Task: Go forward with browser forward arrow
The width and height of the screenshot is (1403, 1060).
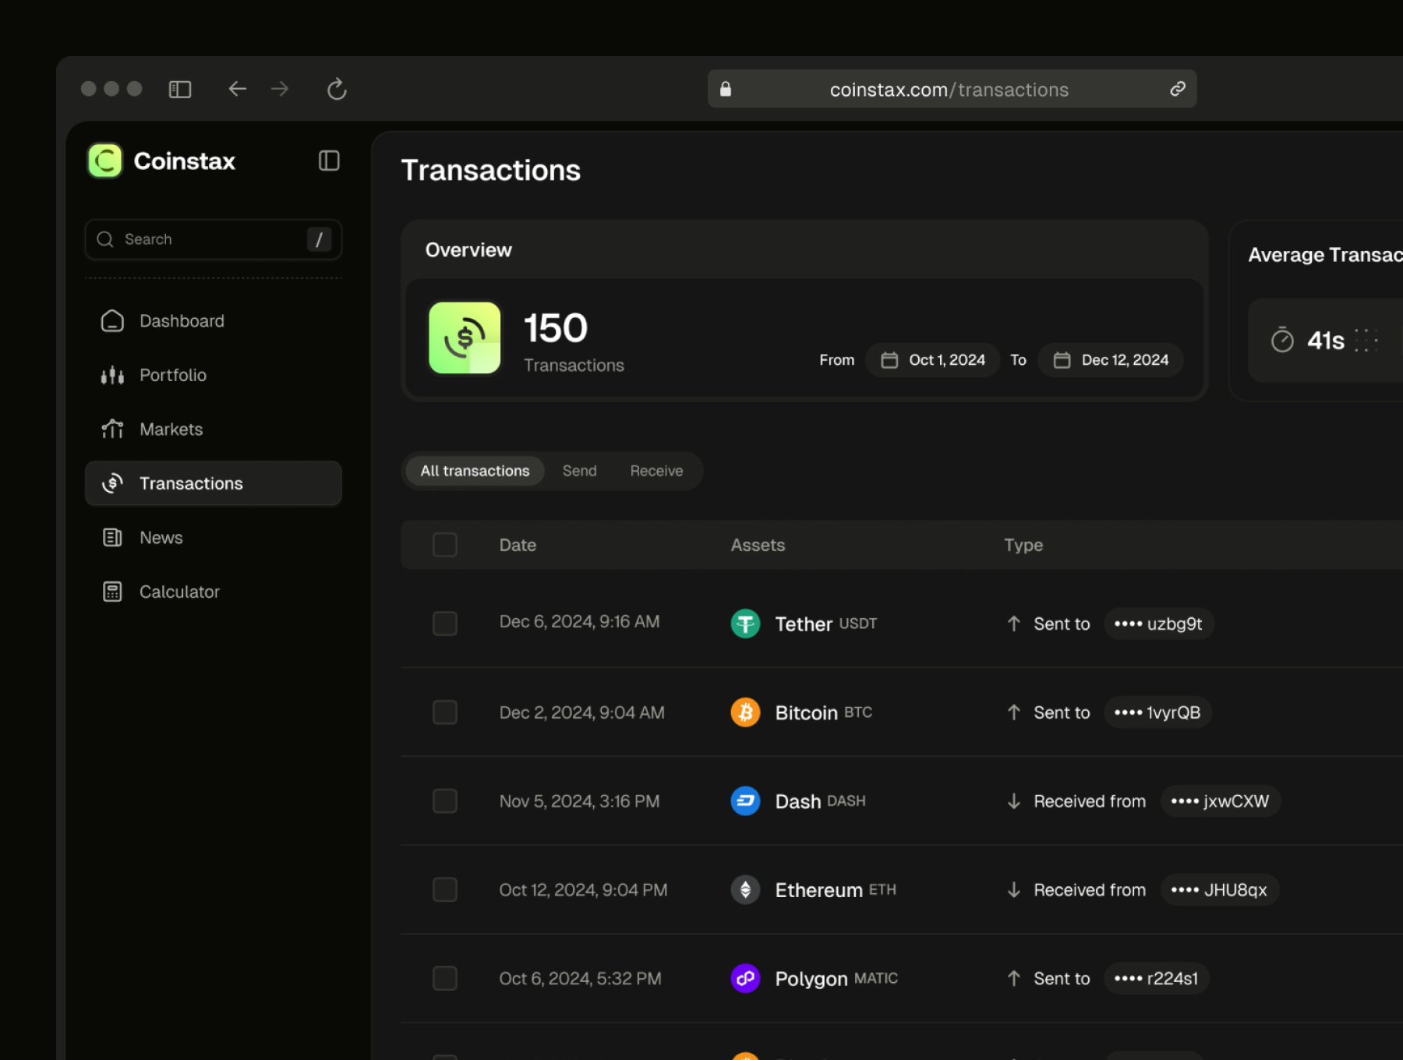Action: pos(280,89)
